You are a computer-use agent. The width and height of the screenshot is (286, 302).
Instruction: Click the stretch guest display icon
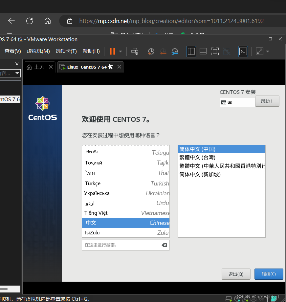pyautogui.click(x=259, y=52)
